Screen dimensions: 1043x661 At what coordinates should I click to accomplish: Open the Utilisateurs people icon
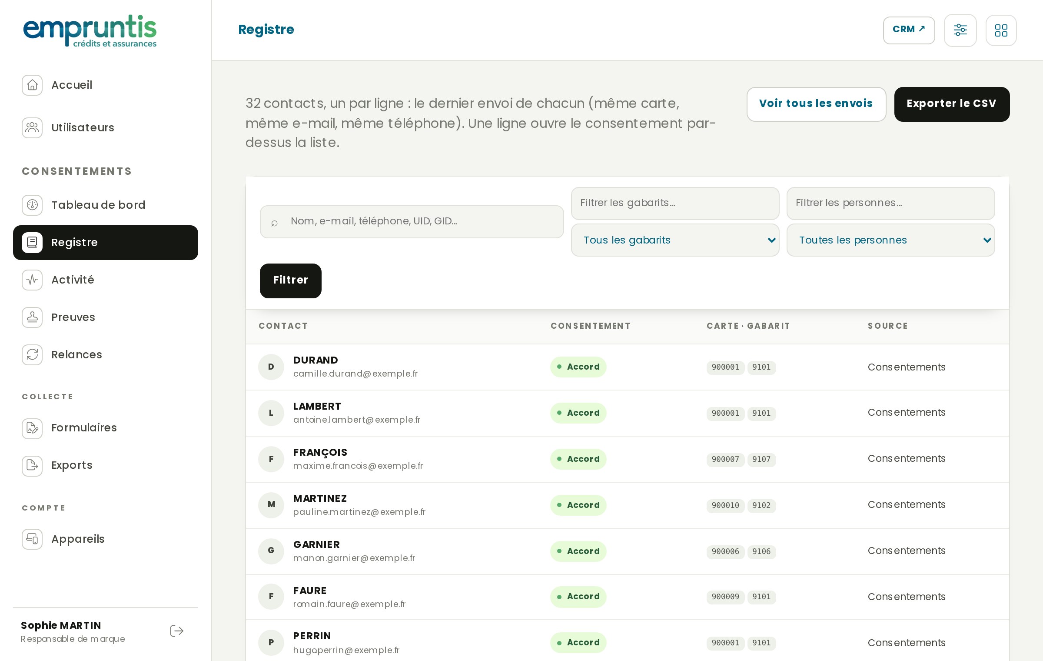tap(32, 128)
